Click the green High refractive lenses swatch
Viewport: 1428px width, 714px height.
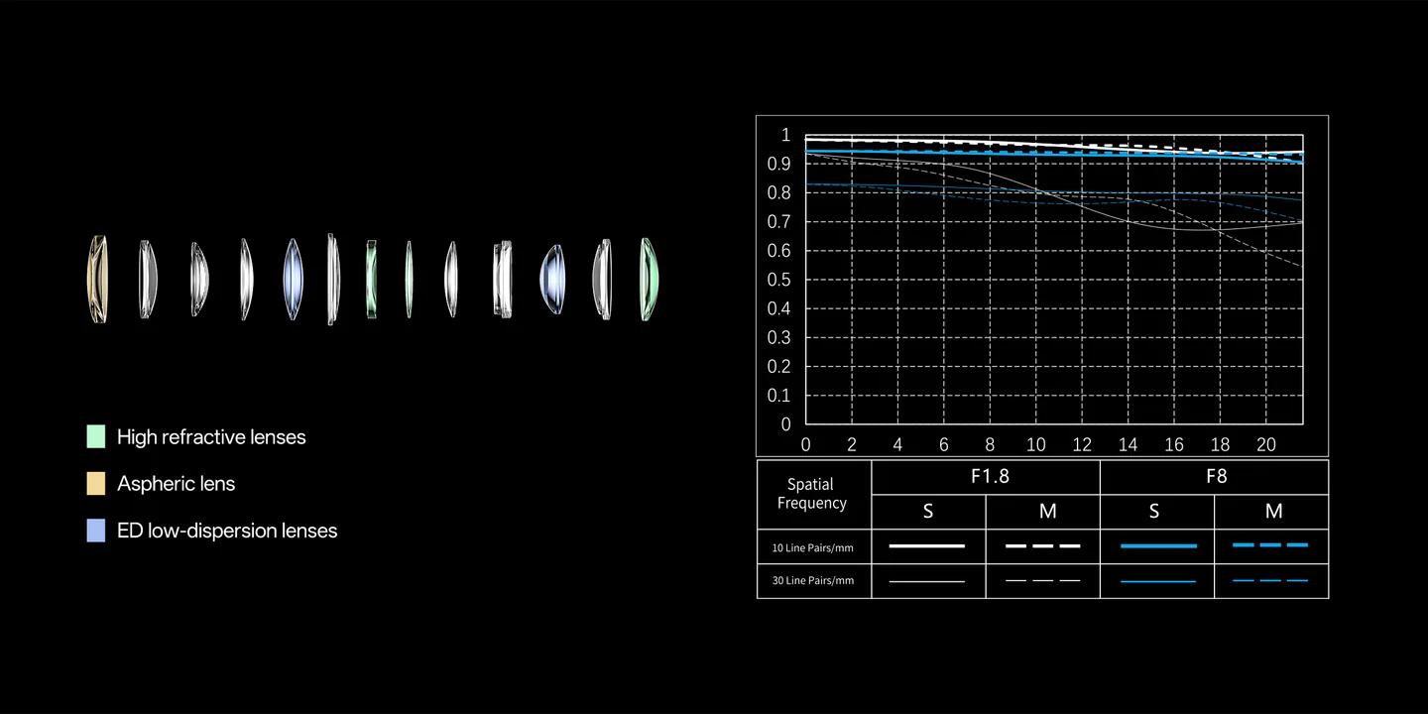click(96, 436)
